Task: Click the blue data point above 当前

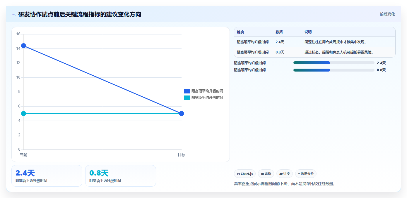Action: pos(23,46)
